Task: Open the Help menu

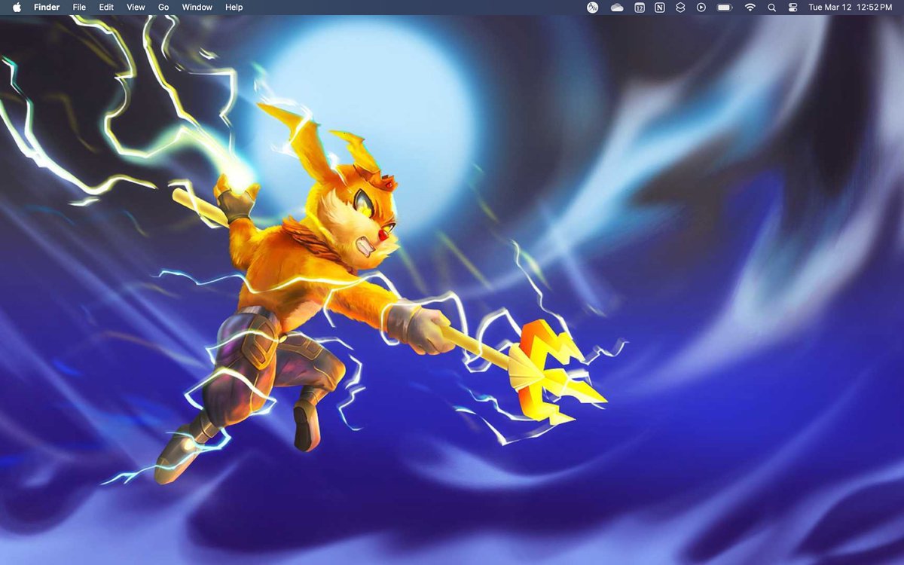Action: [x=234, y=7]
